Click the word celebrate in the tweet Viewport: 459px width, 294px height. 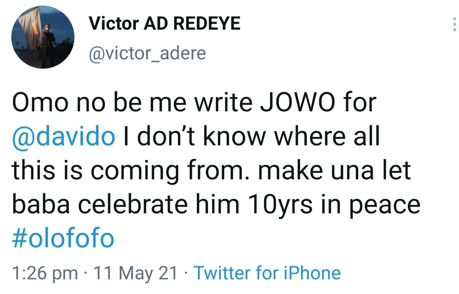tap(133, 204)
